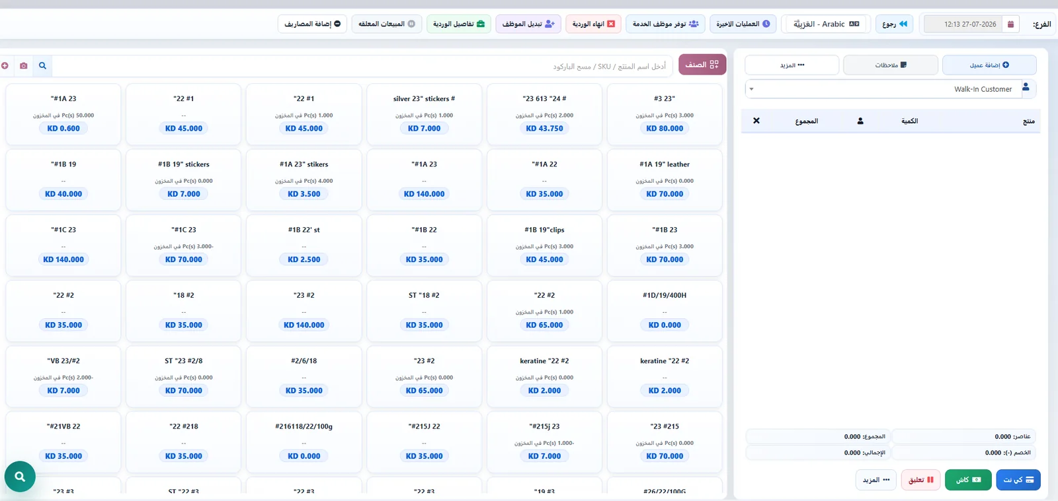Select product #1A 23" stikers

(x=304, y=180)
